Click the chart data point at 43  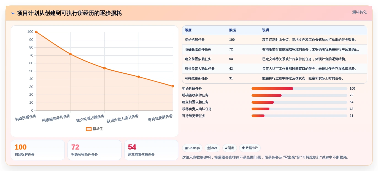coord(139,77)
